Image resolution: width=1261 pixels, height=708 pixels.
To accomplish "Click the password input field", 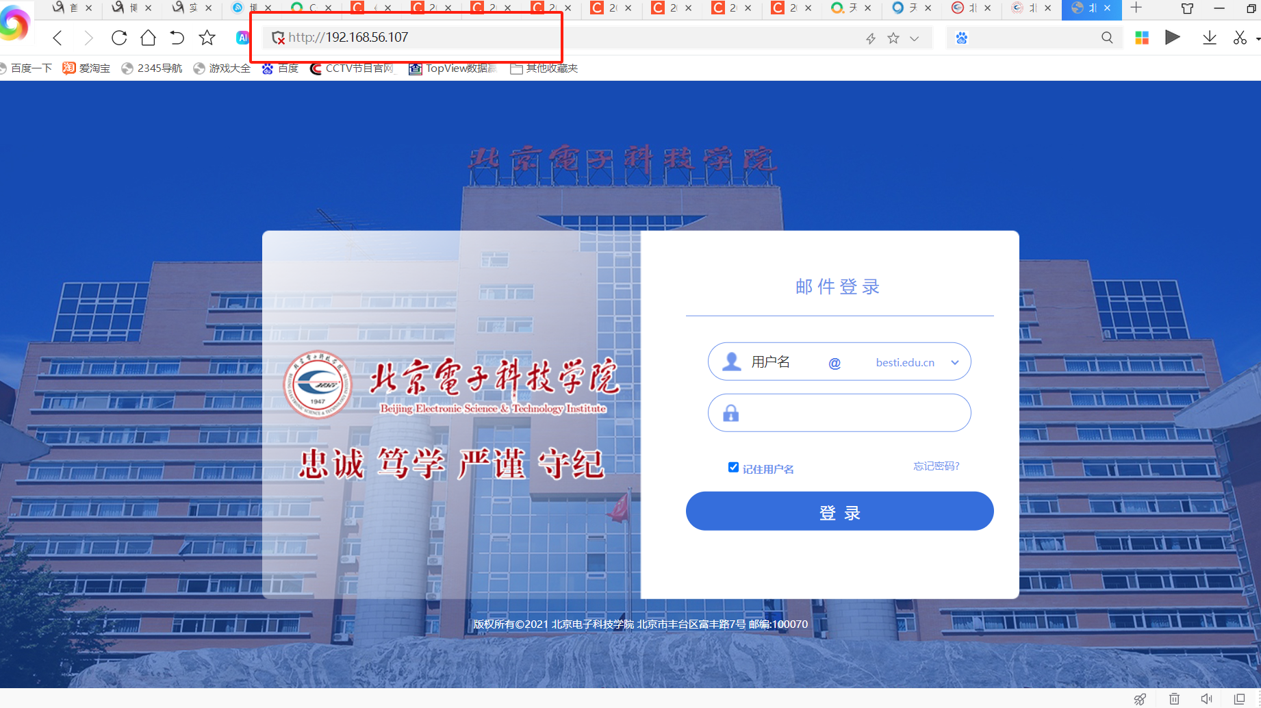I will pyautogui.click(x=839, y=413).
